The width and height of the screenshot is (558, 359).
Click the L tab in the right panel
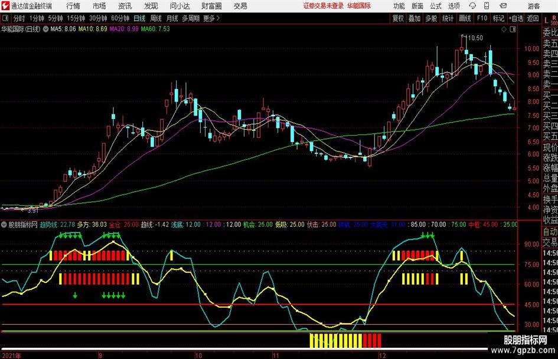click(546, 21)
